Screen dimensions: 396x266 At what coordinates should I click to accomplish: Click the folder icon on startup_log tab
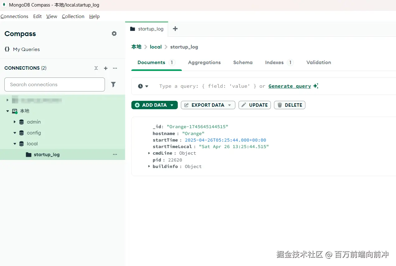133,29
